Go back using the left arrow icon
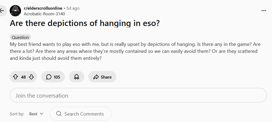 click(x=2, y=11)
